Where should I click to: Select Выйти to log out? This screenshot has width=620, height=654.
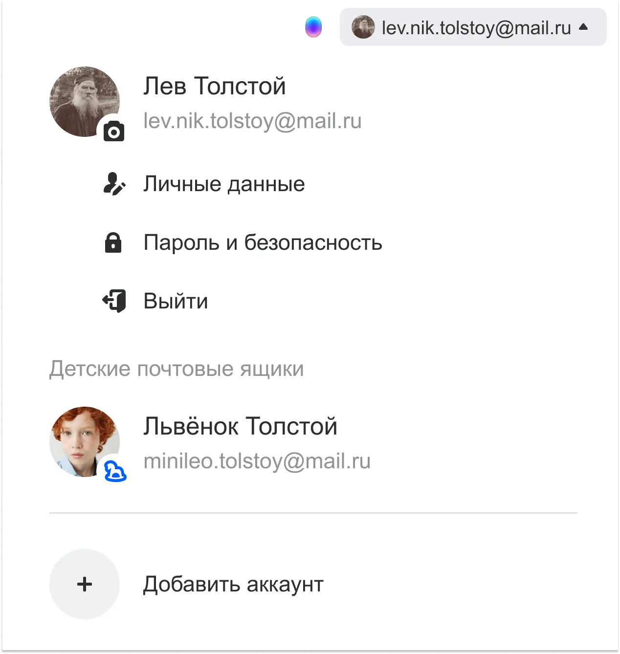click(176, 301)
